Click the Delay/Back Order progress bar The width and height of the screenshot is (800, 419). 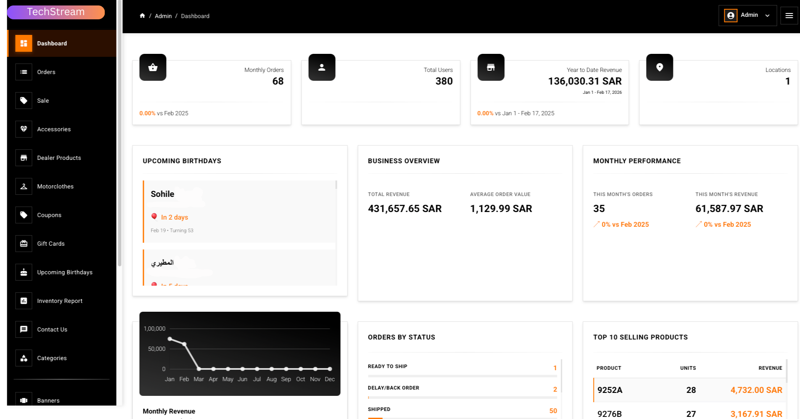463,398
